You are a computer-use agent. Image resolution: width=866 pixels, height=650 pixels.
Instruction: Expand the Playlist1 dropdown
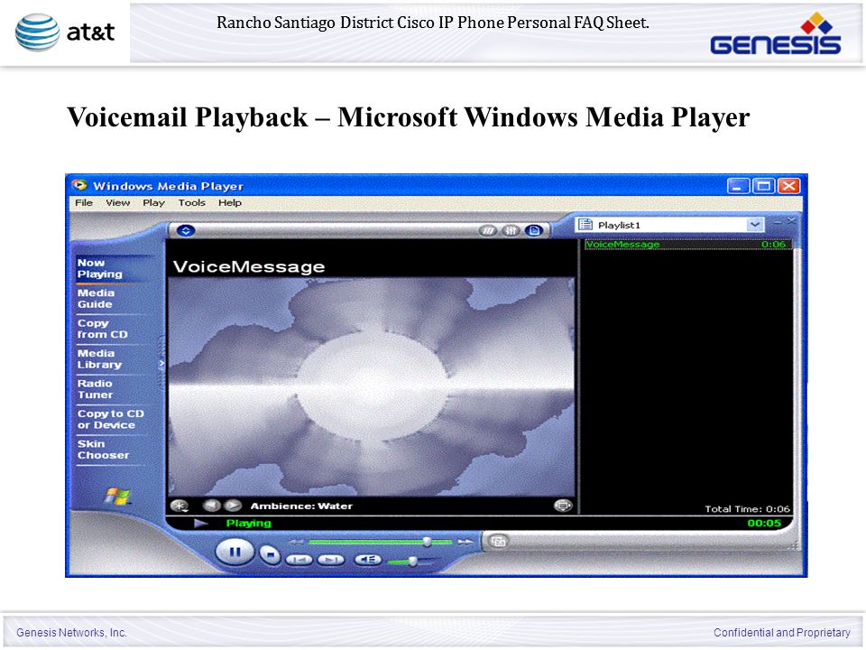coord(755,225)
